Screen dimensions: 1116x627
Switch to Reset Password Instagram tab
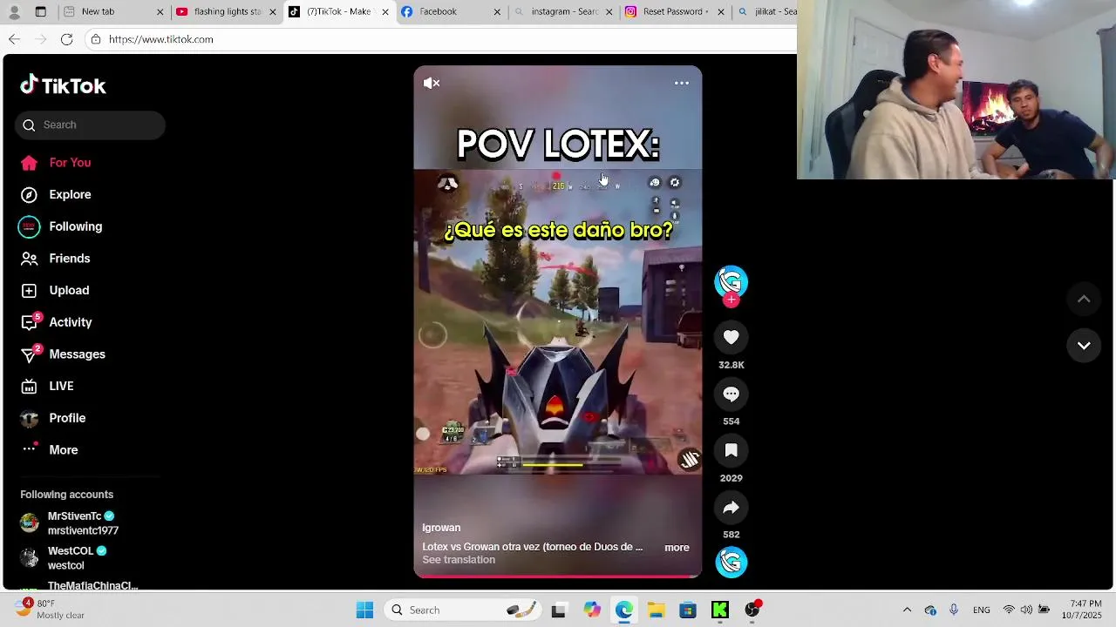(676, 11)
